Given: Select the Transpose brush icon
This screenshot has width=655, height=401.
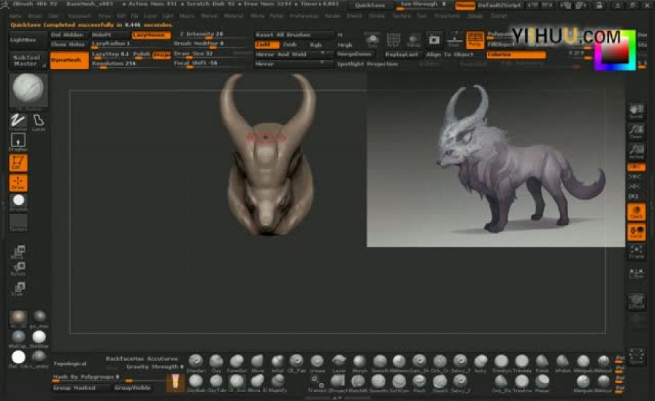Looking at the screenshot, I should pyautogui.click(x=317, y=382).
